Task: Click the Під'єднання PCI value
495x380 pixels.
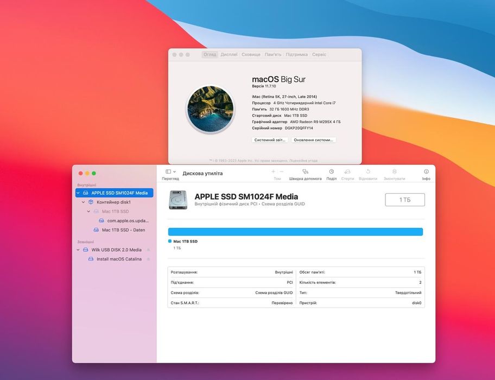Action: coord(290,282)
